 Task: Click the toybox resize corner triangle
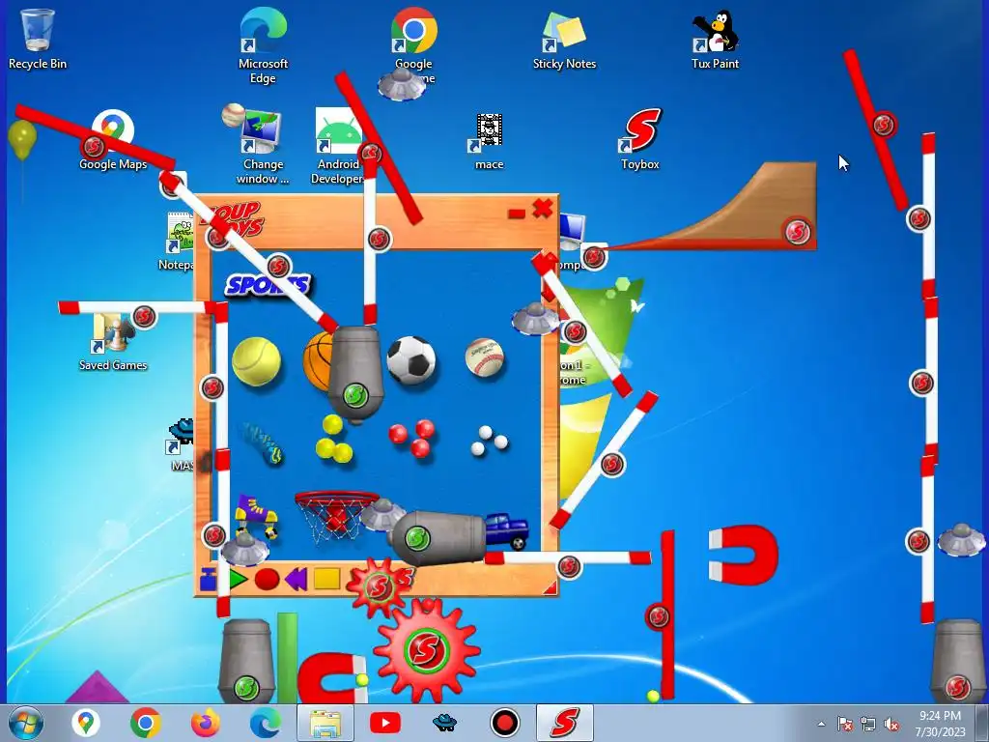click(550, 588)
